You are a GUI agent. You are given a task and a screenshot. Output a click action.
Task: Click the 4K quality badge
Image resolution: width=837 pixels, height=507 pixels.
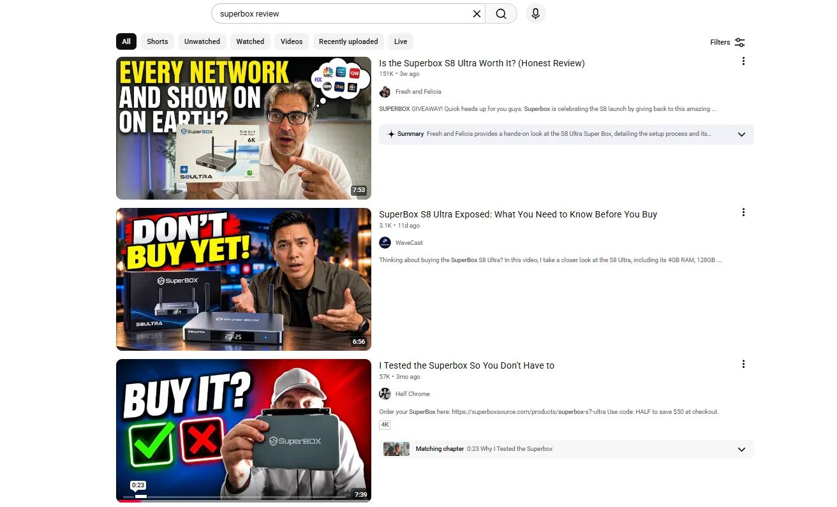385,425
